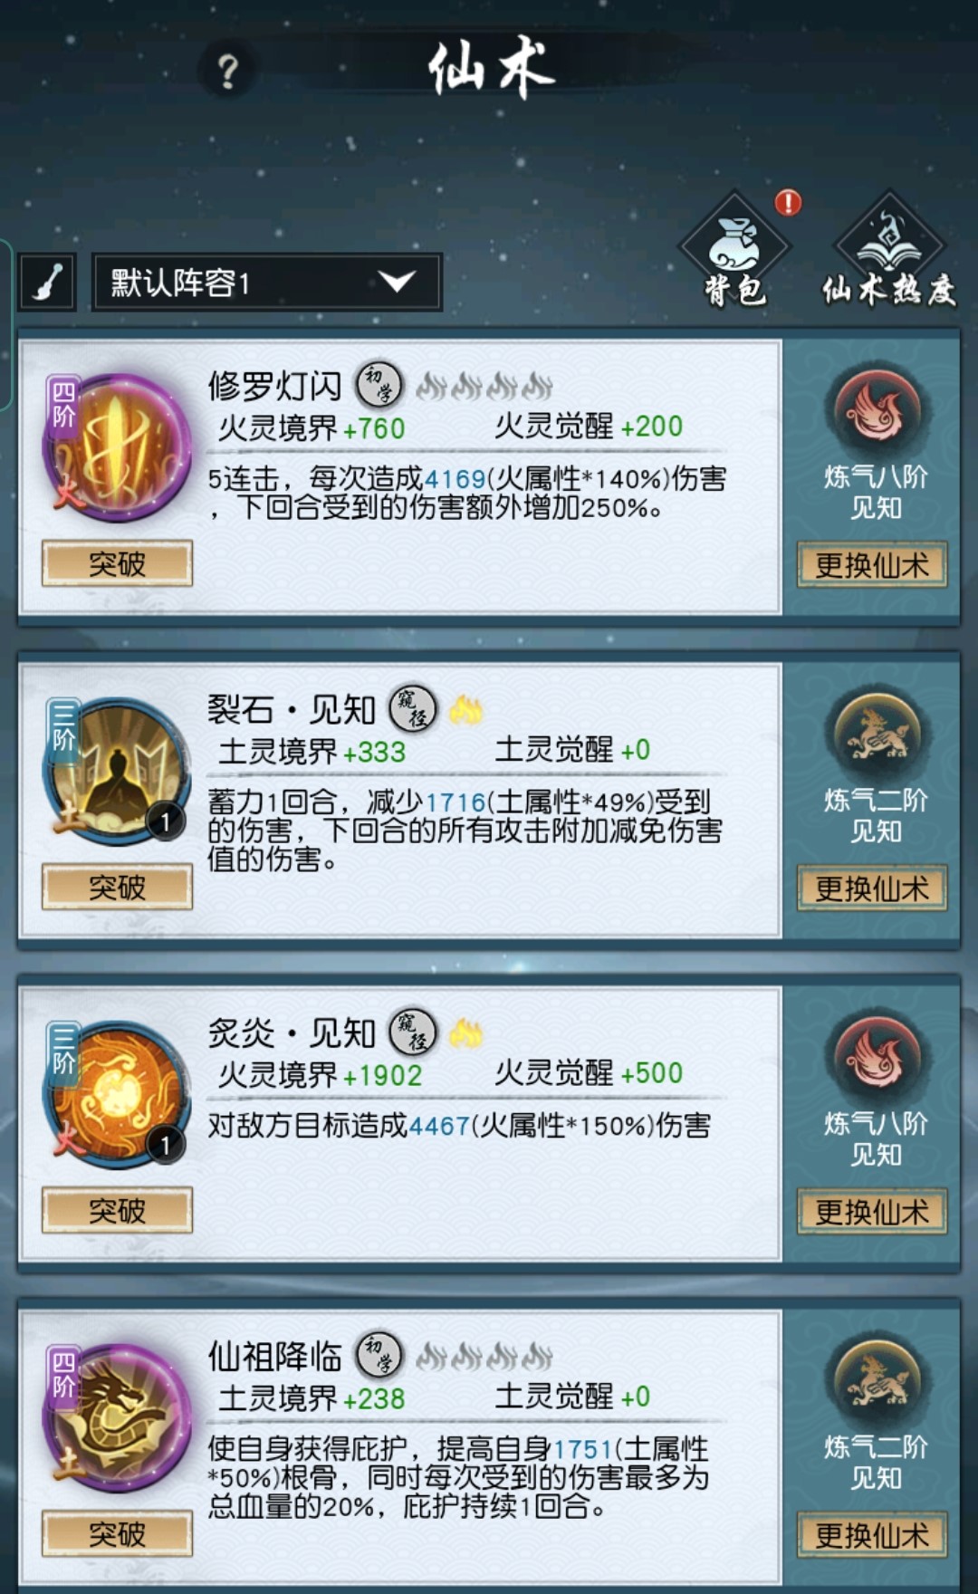The image size is (978, 1594).
Task: Click 突破 button under 仙祖降临
Action: [x=117, y=1533]
